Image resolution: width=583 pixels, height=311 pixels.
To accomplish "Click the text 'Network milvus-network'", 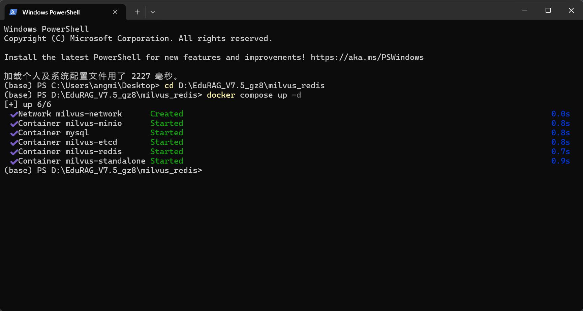I will point(70,114).
